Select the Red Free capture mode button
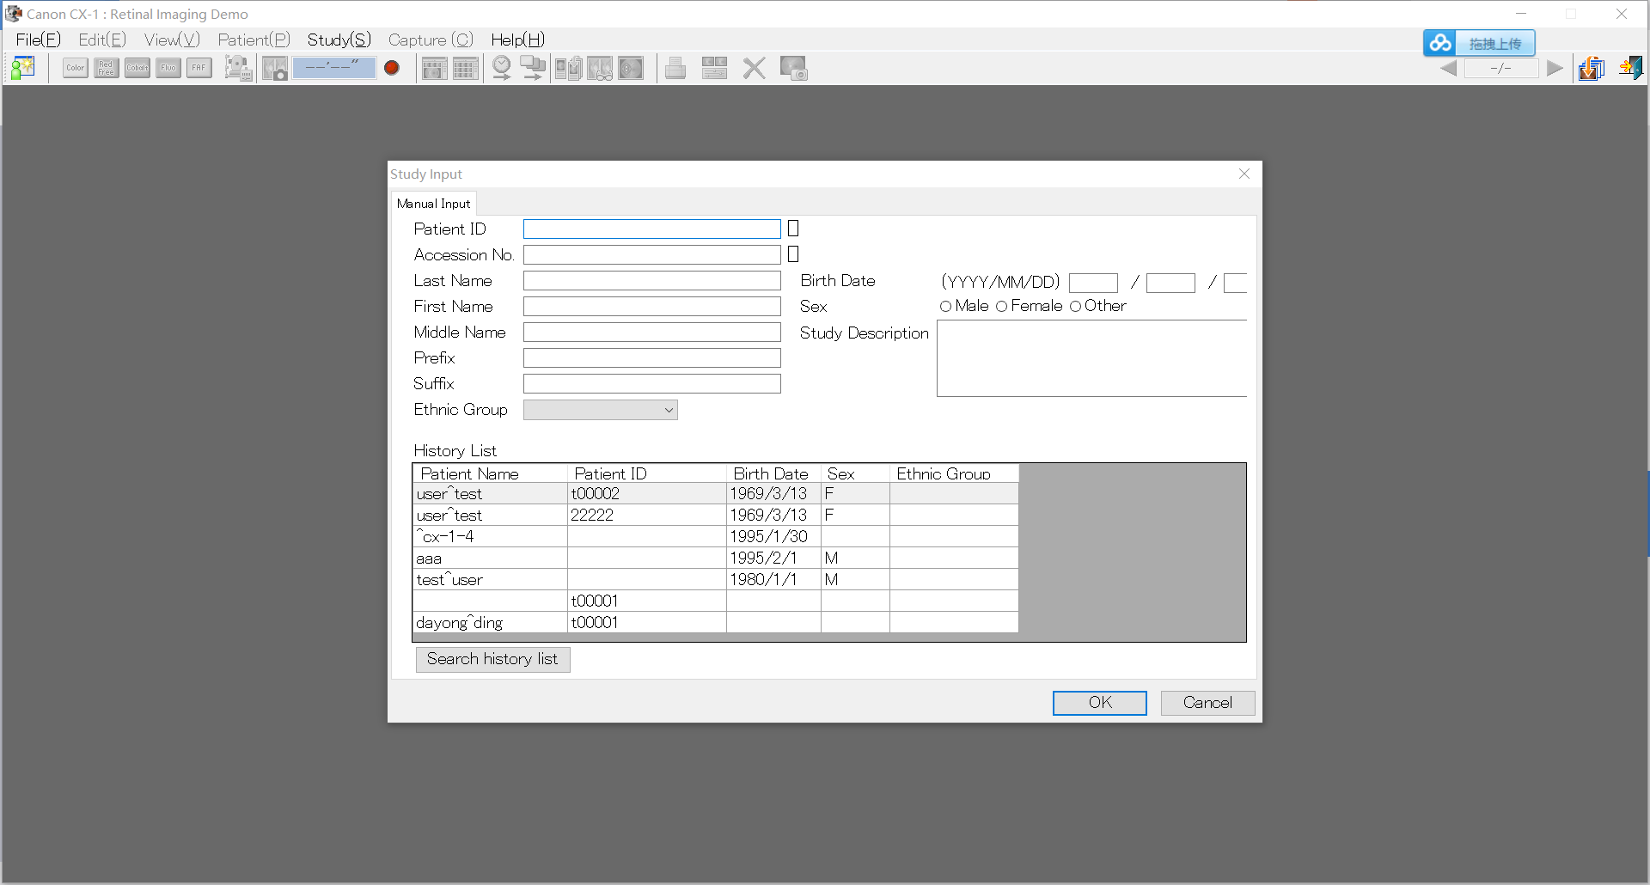This screenshot has width=1650, height=885. (x=107, y=68)
